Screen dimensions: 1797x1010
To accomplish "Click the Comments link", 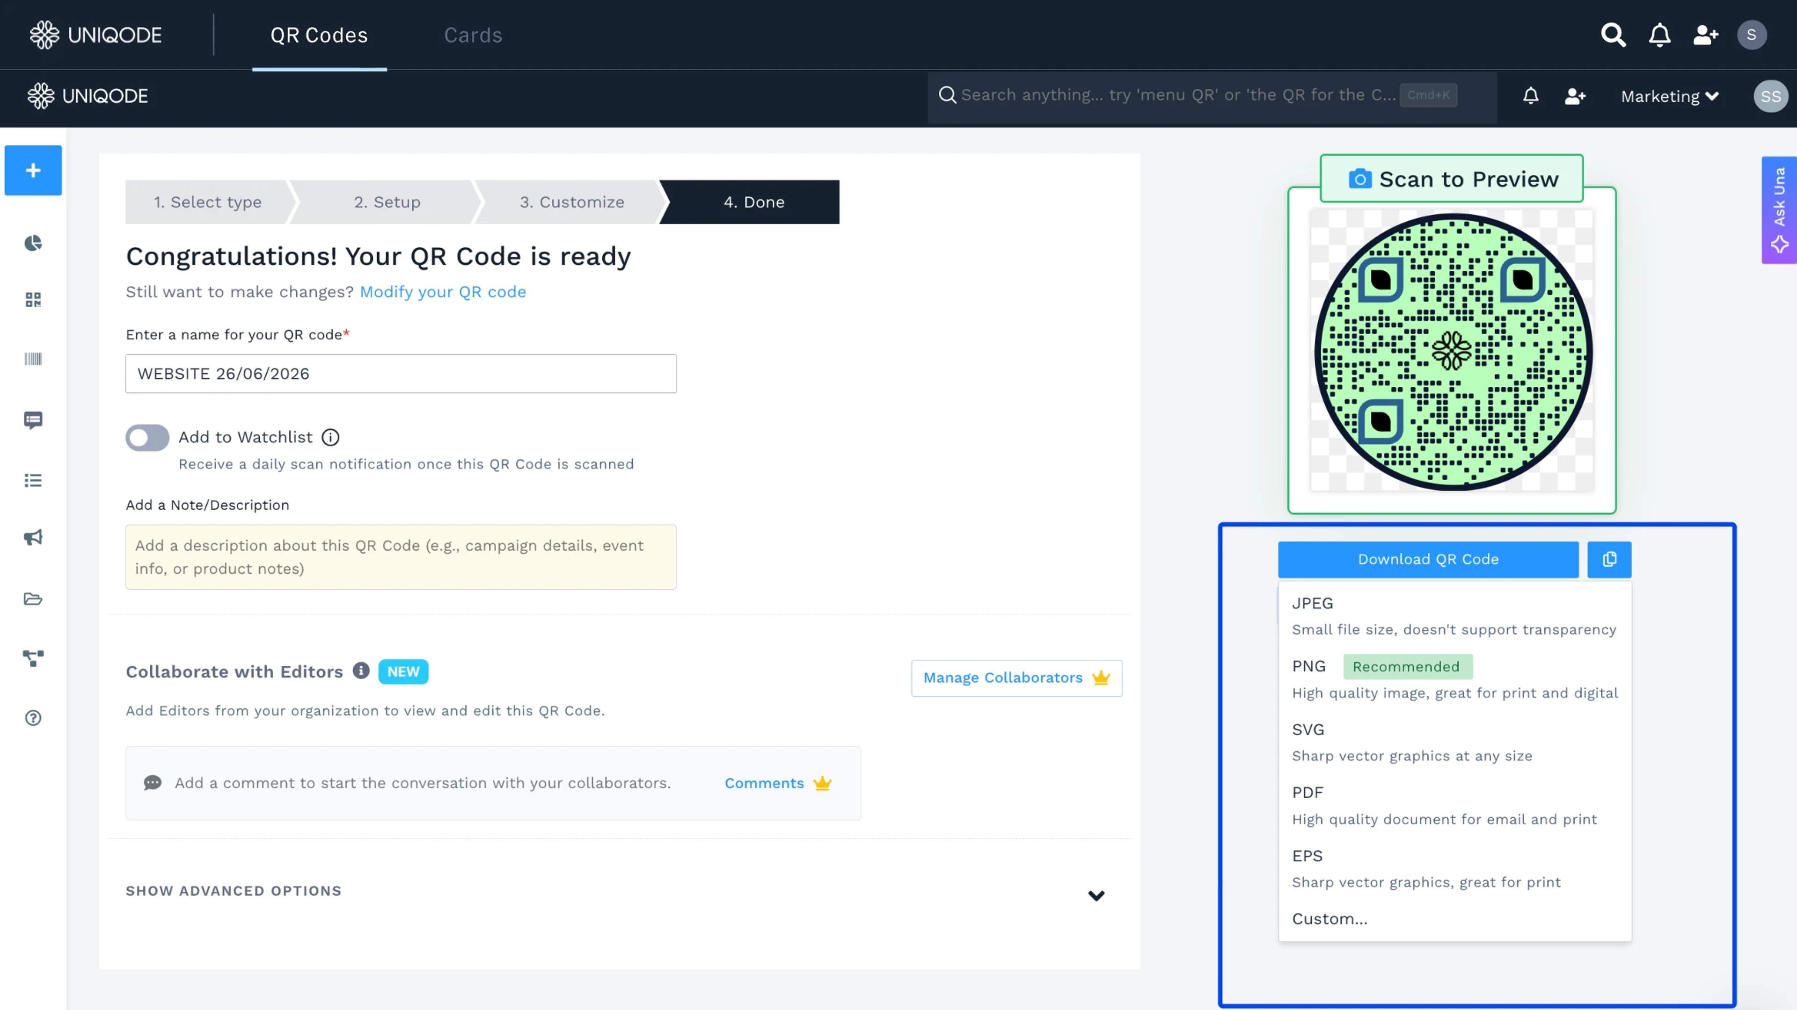I will (x=764, y=784).
